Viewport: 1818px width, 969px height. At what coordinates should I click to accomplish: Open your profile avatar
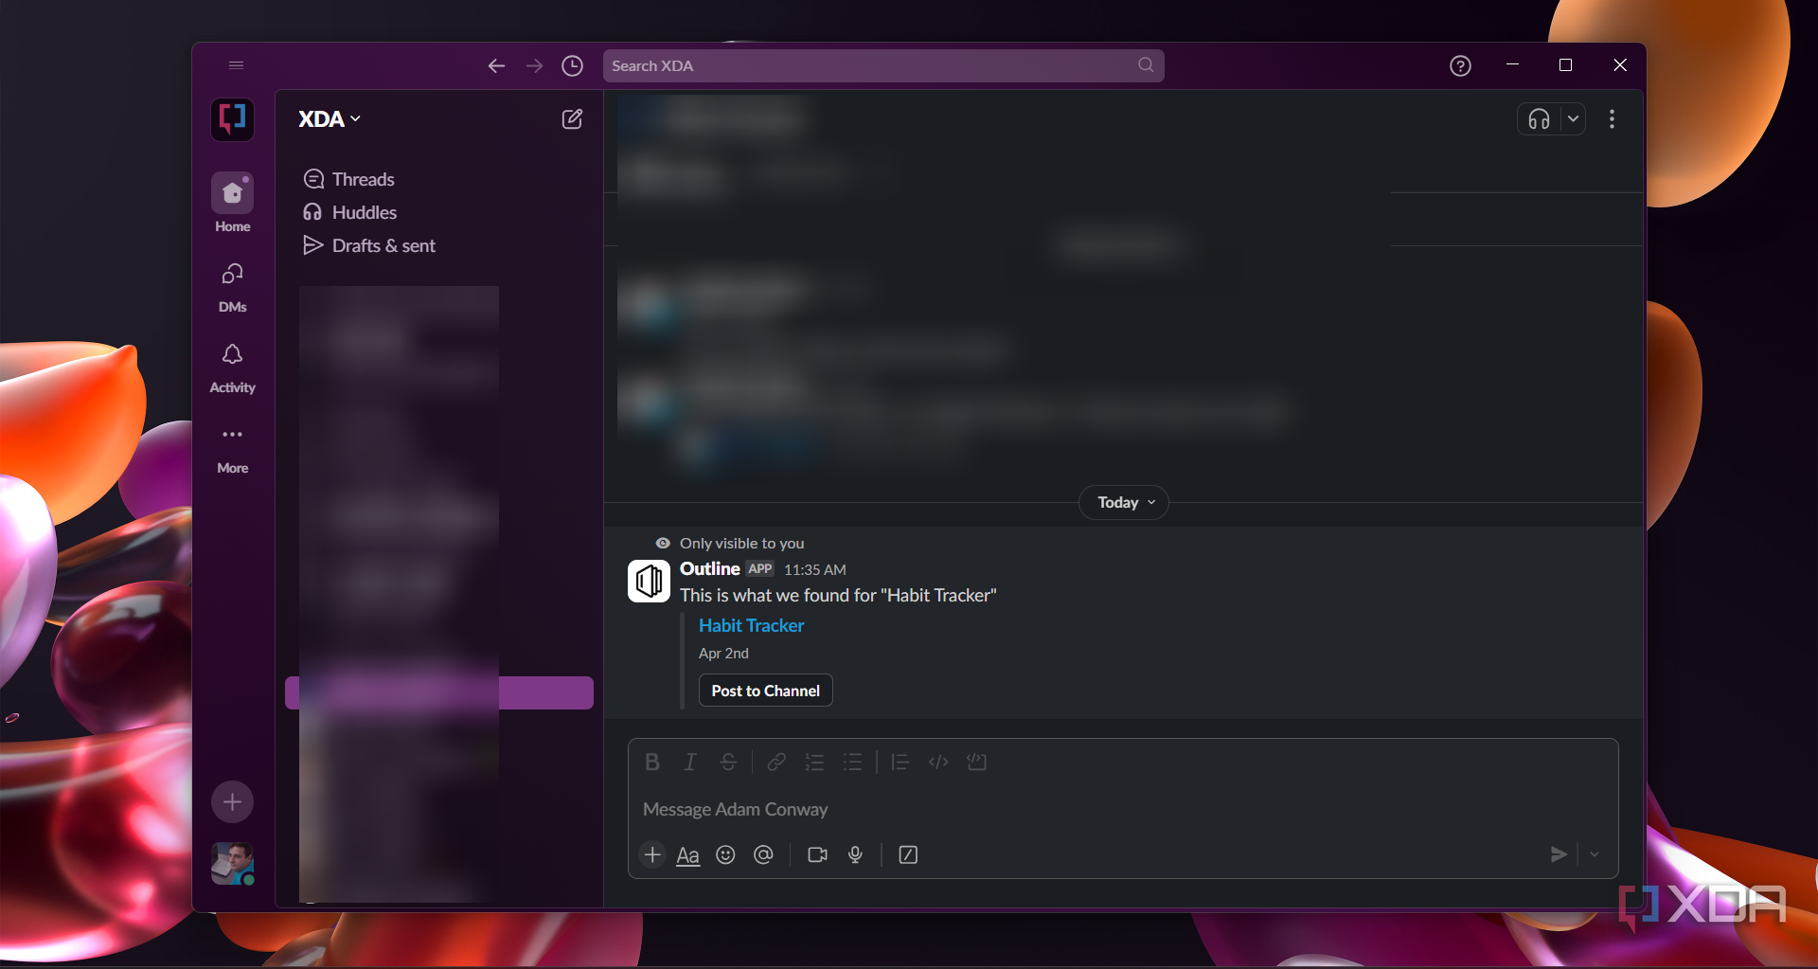click(x=232, y=864)
